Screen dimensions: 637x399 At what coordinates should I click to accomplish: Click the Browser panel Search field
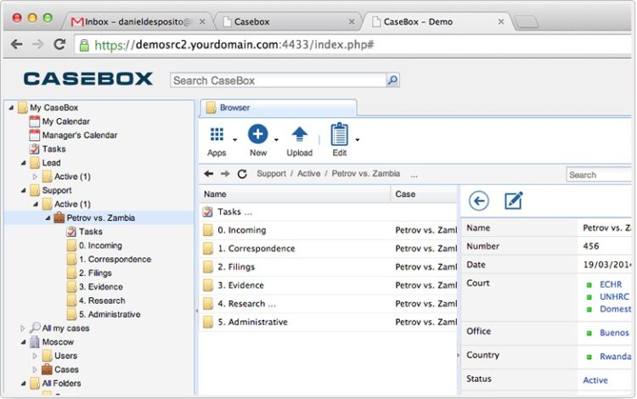[x=599, y=175]
